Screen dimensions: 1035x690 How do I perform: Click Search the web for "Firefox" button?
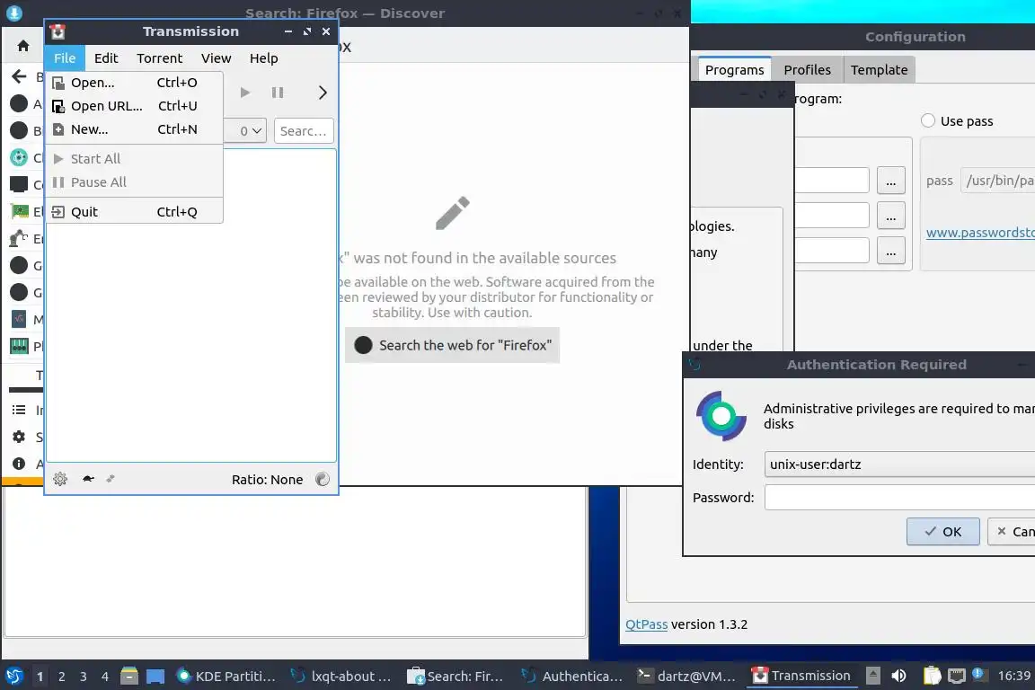452,345
